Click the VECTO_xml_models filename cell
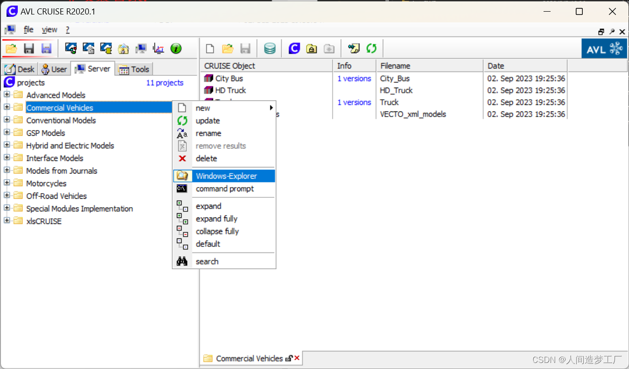Viewport: 629px width, 369px height. point(413,114)
